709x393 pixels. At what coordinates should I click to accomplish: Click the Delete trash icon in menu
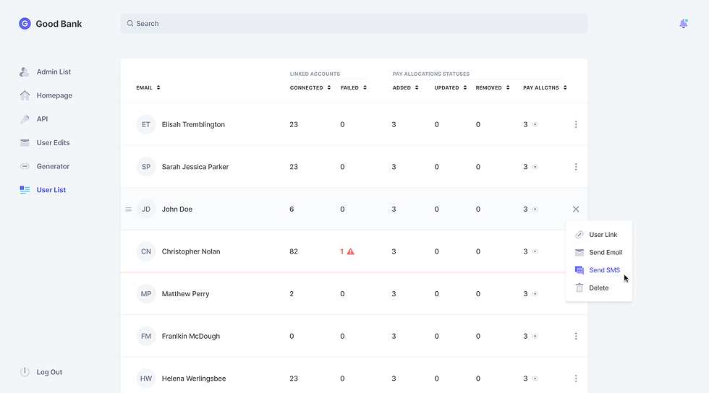pyautogui.click(x=579, y=288)
